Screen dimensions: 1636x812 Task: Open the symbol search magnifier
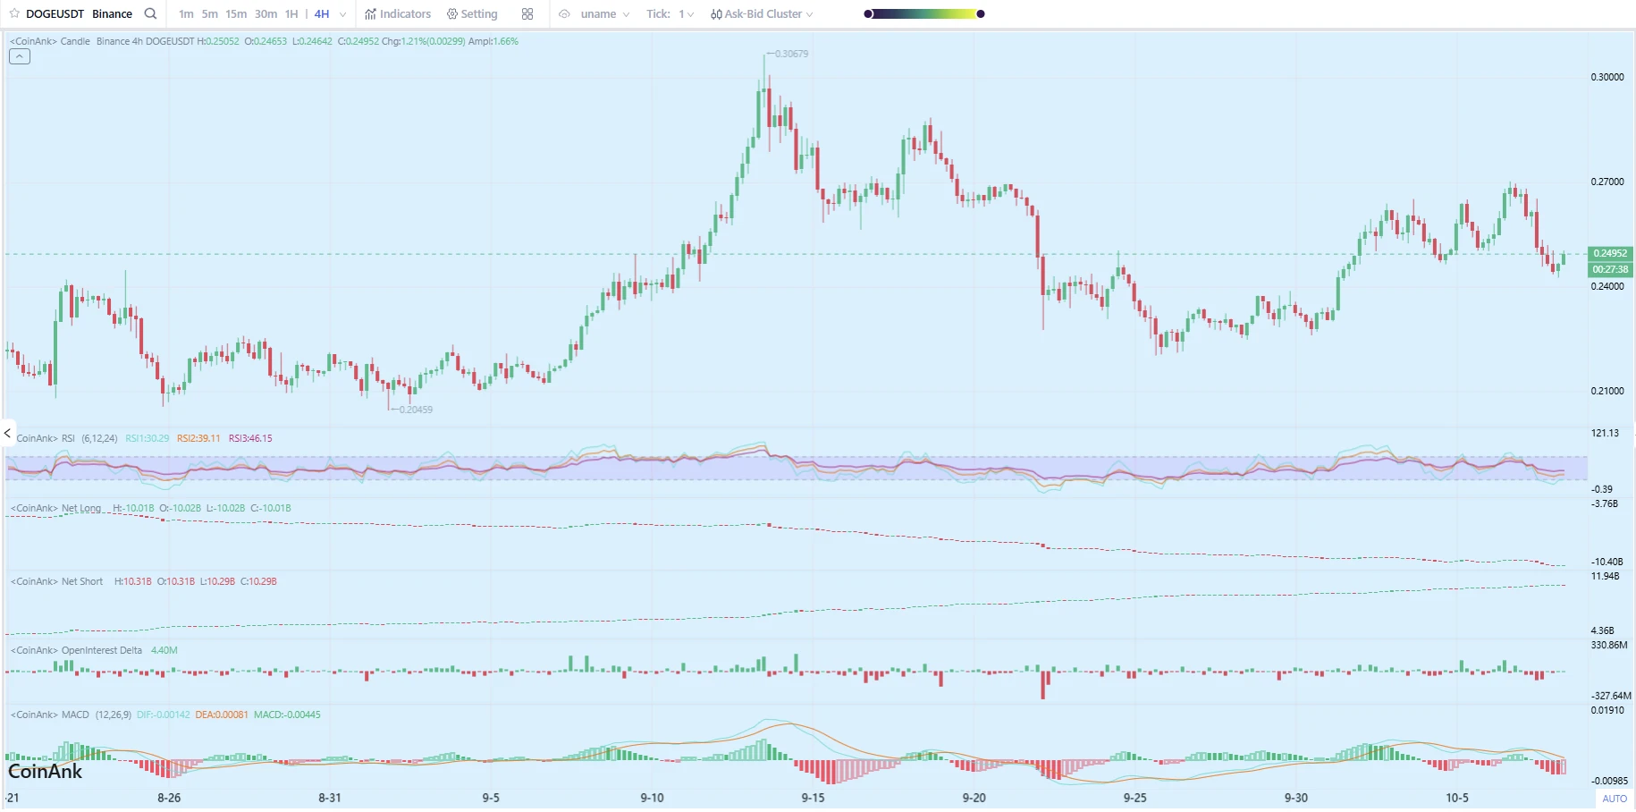coord(150,14)
